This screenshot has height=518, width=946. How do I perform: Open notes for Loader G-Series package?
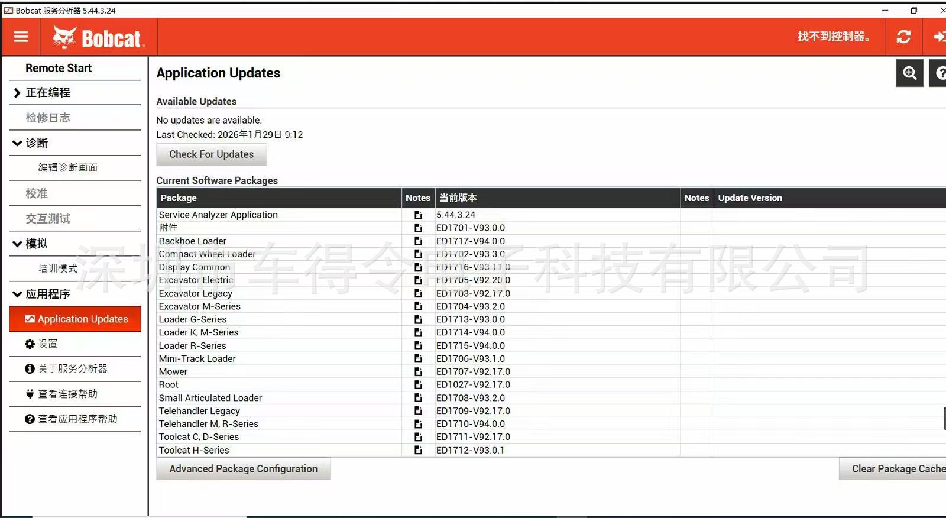pos(418,319)
